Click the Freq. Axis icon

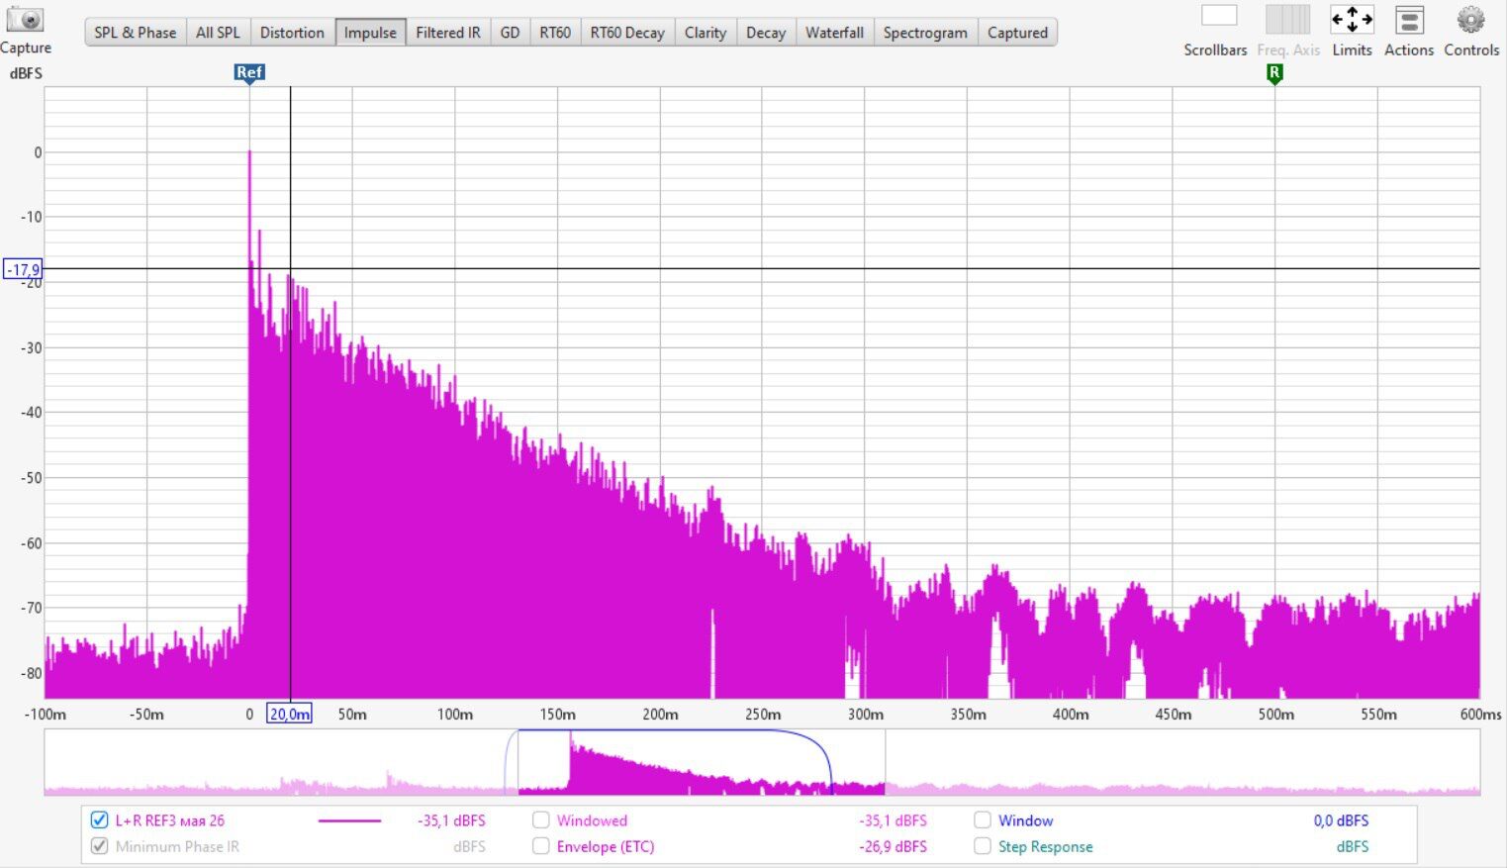coord(1288,19)
